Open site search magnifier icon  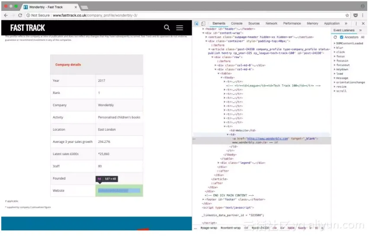pyautogui.click(x=167, y=28)
